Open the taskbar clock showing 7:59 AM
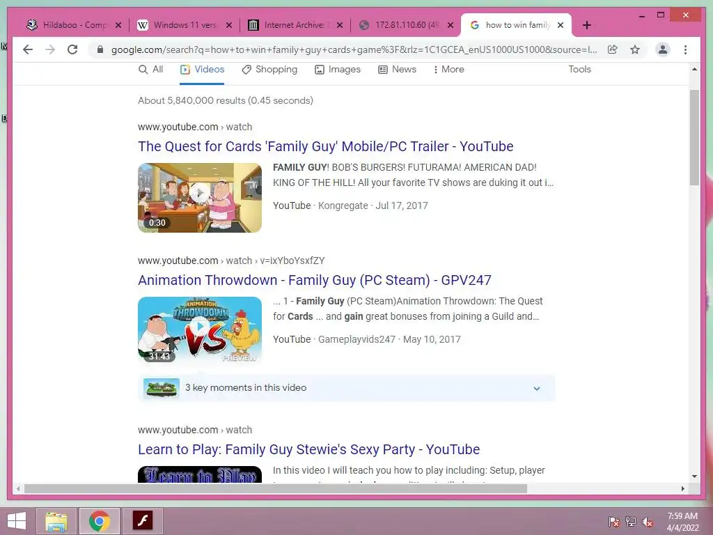Screen dimensions: 713x535 click(x=682, y=522)
